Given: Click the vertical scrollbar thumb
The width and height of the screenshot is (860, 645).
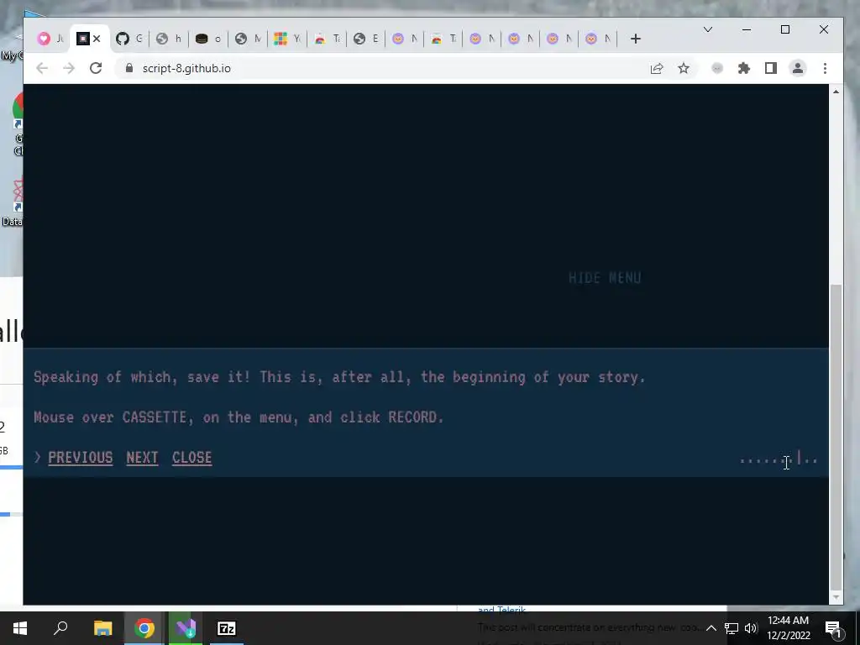Looking at the screenshot, I should (x=836, y=436).
